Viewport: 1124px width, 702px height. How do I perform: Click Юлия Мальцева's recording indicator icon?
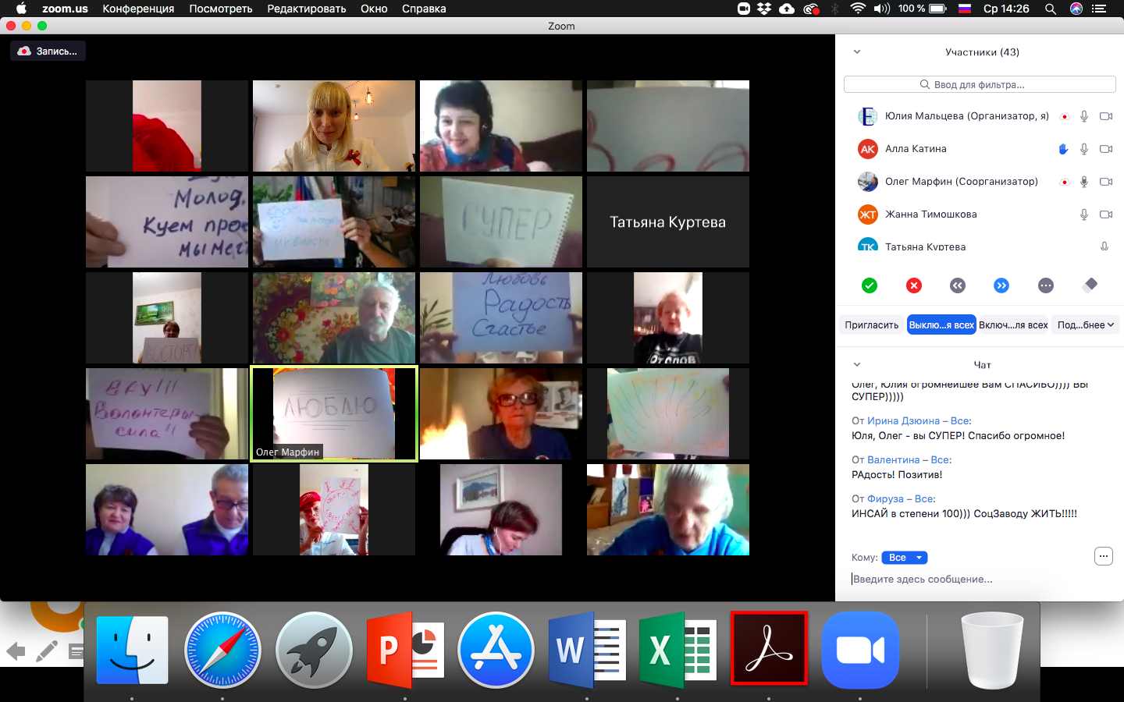pyautogui.click(x=1064, y=116)
